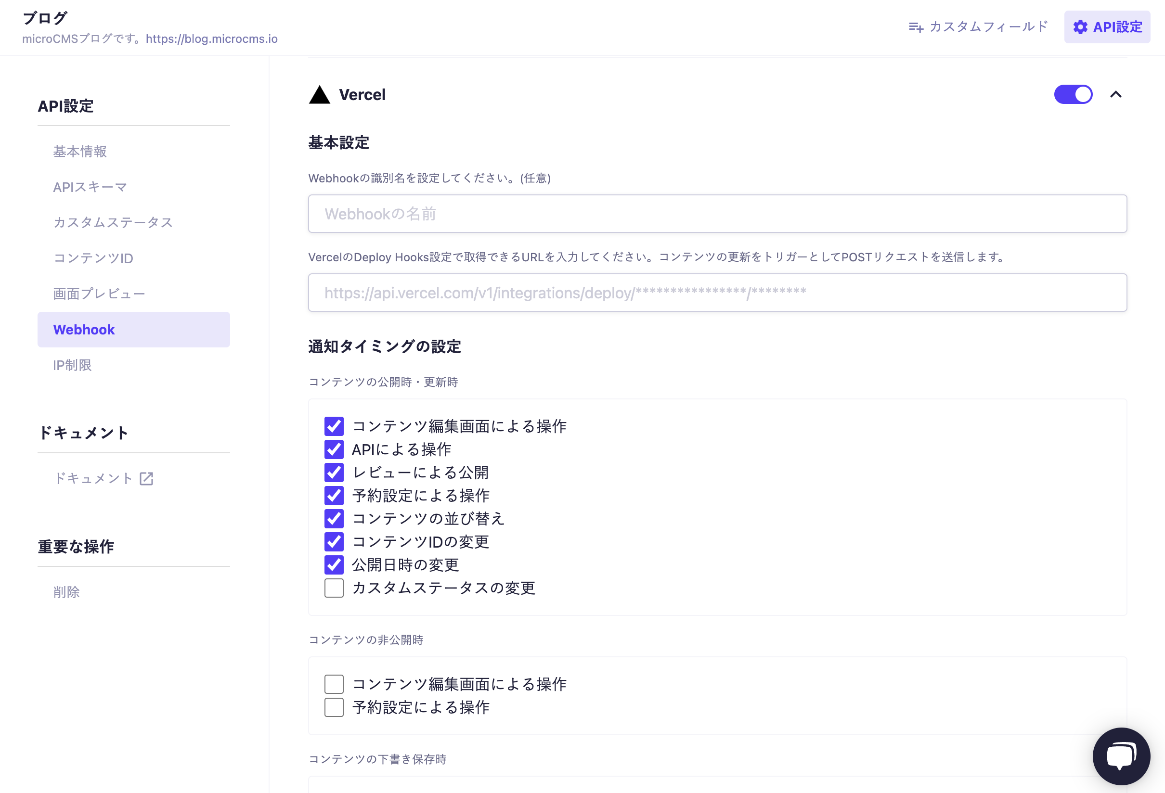Check 予約設定による操作 under 非公開時

point(334,707)
